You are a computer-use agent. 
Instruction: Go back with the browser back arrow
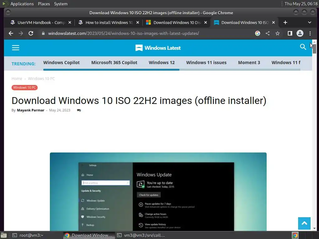click(x=11, y=33)
